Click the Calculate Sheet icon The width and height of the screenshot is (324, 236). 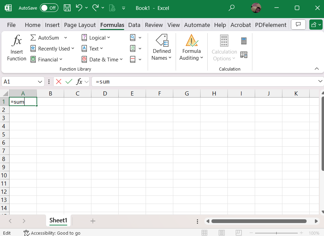click(244, 55)
